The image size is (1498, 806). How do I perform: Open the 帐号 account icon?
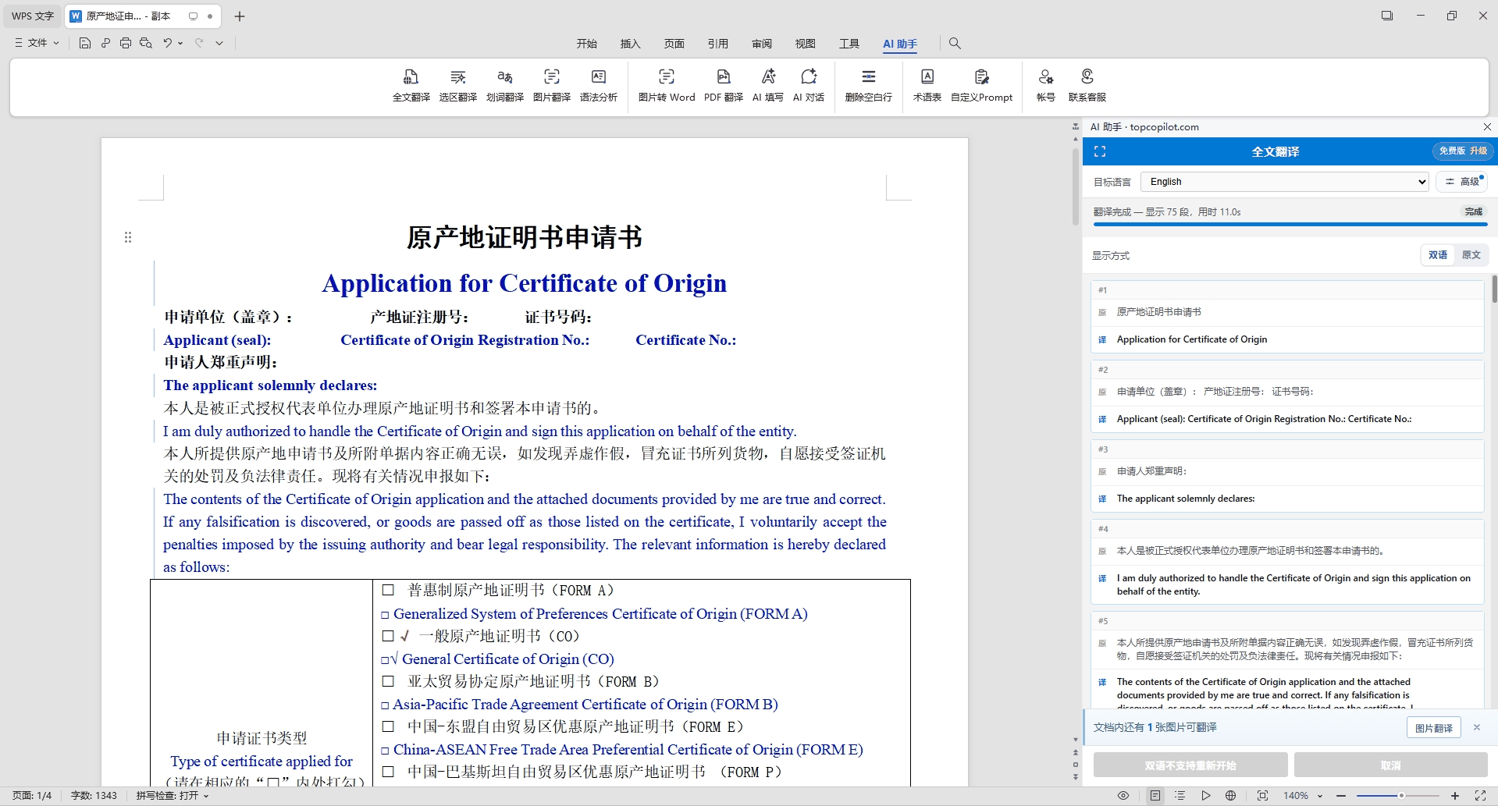click(1046, 86)
